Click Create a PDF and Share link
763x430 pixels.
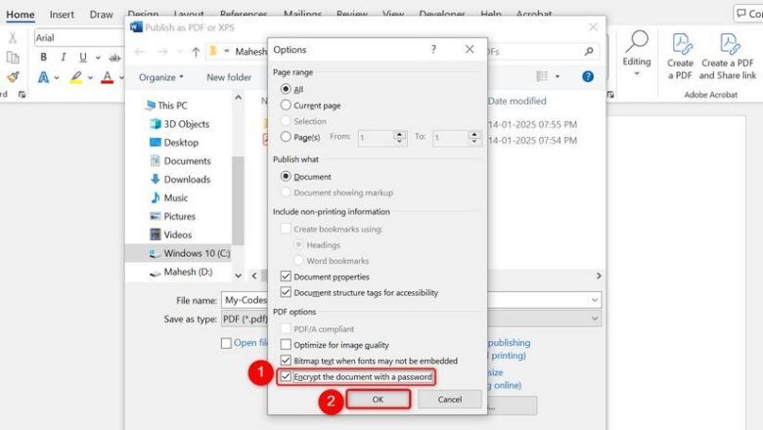click(x=728, y=57)
